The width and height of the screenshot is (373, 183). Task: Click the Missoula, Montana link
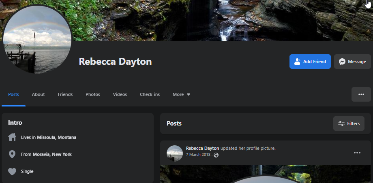57,137
